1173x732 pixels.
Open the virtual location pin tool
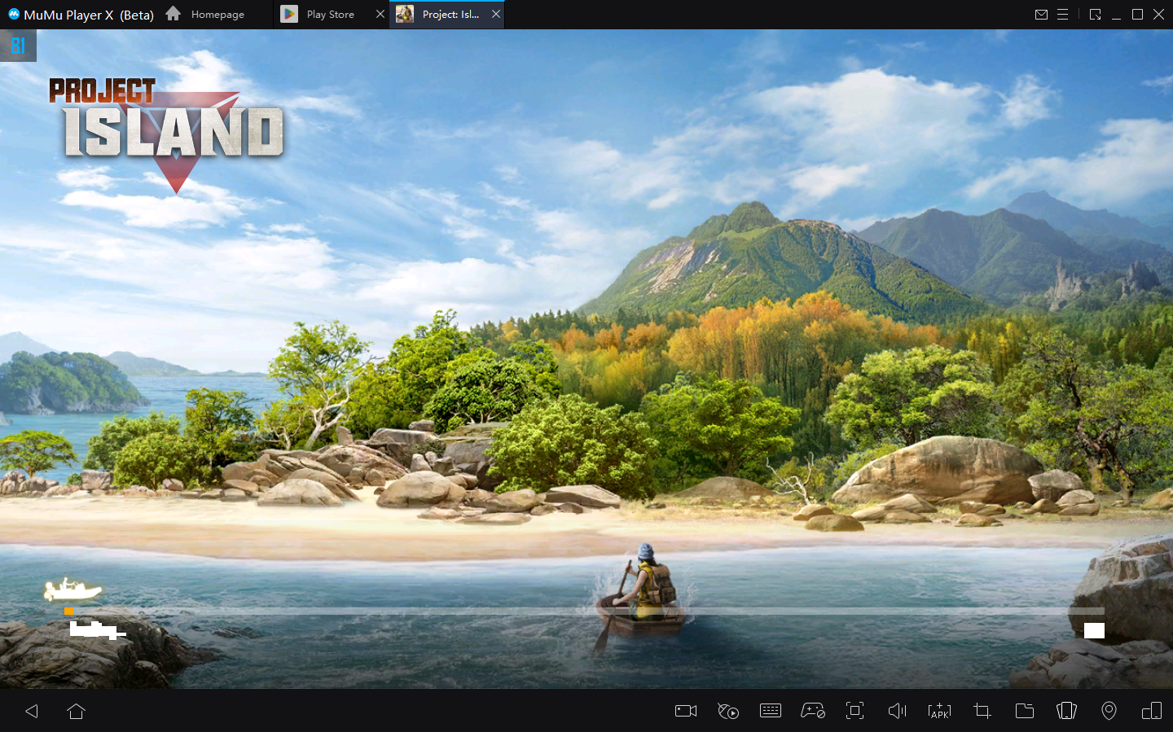[x=1109, y=711]
